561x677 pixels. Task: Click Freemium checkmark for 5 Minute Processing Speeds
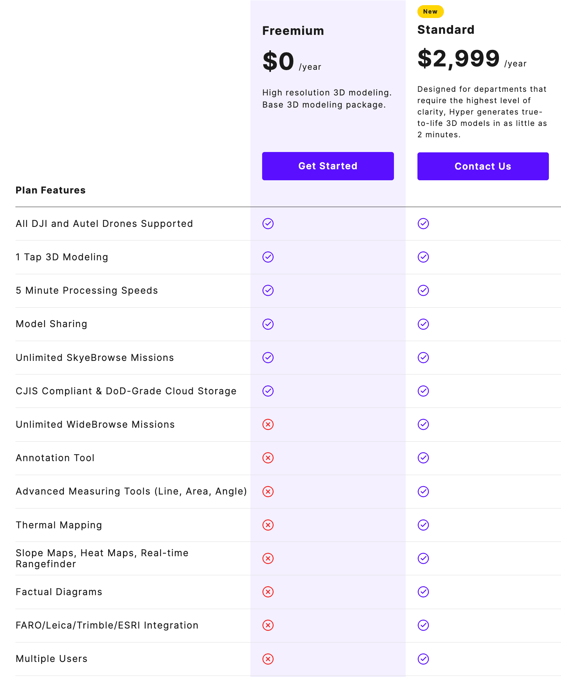click(x=268, y=290)
